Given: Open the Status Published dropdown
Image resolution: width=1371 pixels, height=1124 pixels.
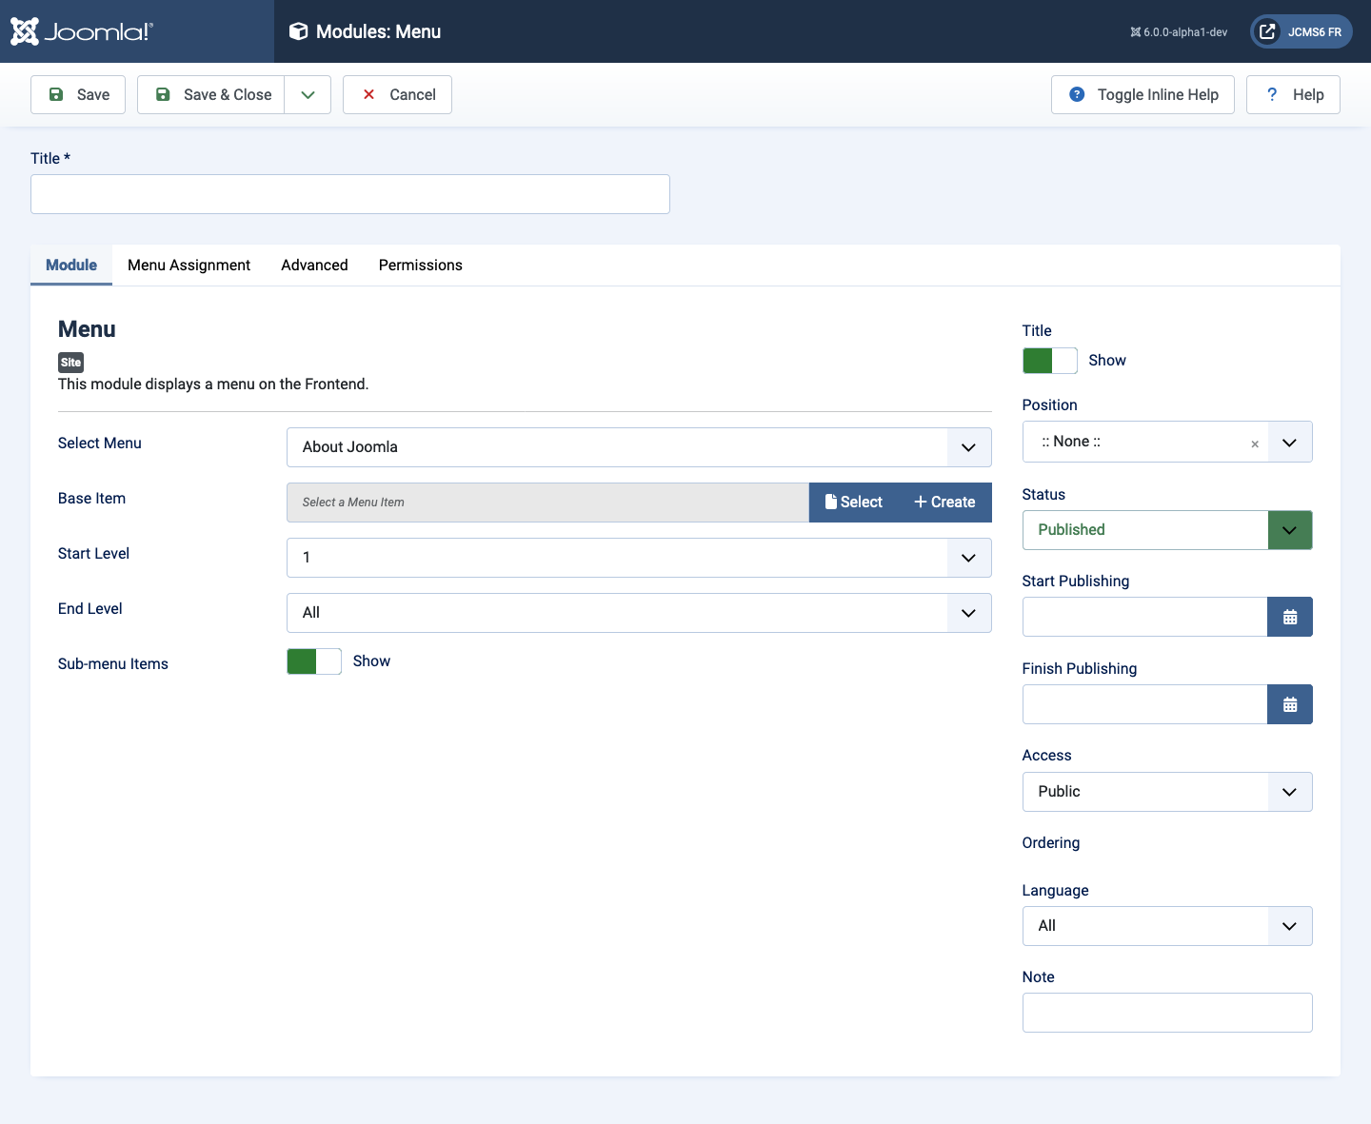Looking at the screenshot, I should click(1167, 530).
